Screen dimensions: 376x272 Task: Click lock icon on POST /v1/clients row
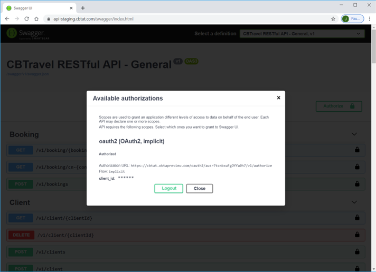357,251
